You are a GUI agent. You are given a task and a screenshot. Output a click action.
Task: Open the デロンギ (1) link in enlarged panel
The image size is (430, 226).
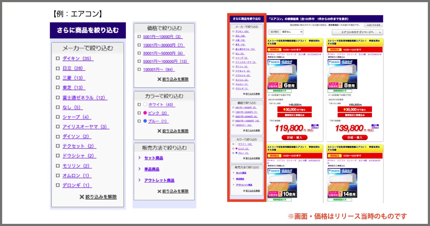(77, 185)
